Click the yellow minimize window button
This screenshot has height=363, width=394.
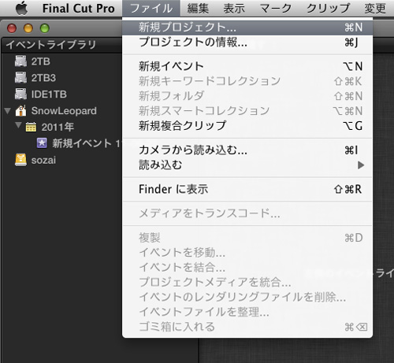(x=28, y=28)
